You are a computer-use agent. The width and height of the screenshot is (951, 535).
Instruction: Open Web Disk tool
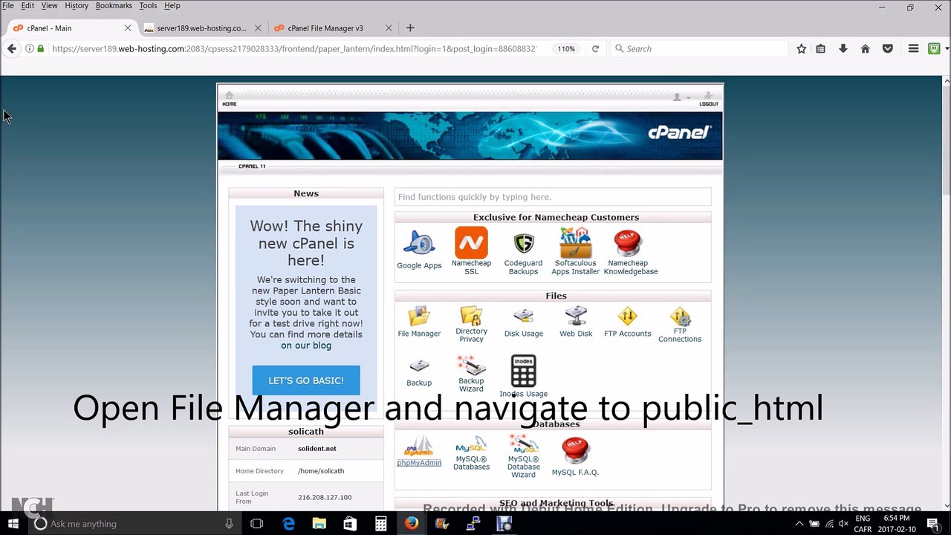(x=576, y=322)
